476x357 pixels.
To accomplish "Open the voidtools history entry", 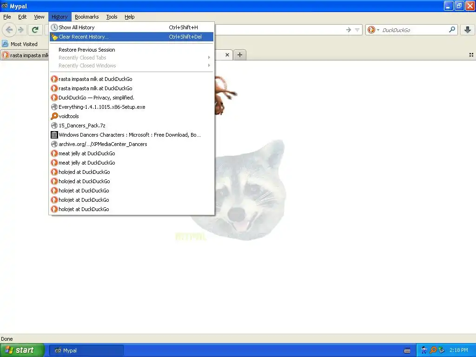I will click(x=132, y=116).
